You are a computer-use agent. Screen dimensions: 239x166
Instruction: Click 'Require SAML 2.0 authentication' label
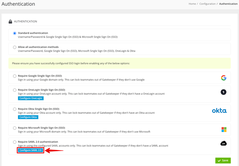38,142
